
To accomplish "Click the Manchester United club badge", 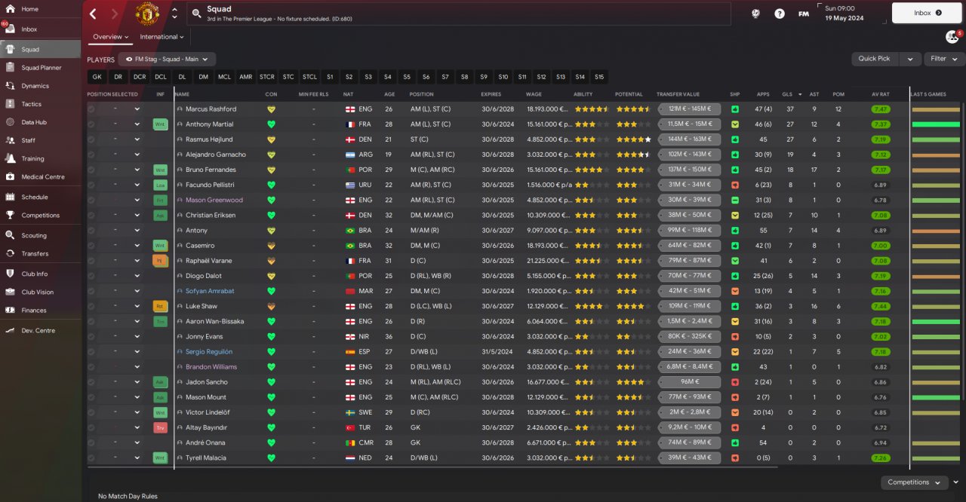I will point(148,14).
